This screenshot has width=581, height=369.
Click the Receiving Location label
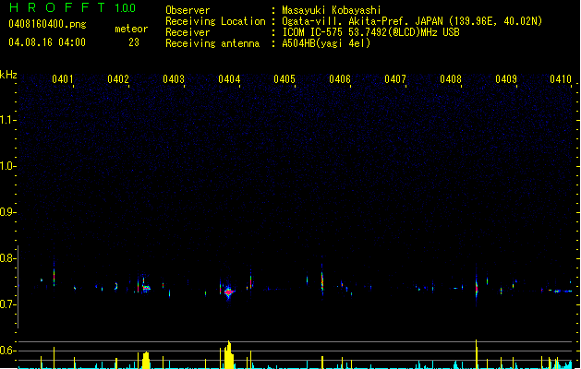(215, 21)
